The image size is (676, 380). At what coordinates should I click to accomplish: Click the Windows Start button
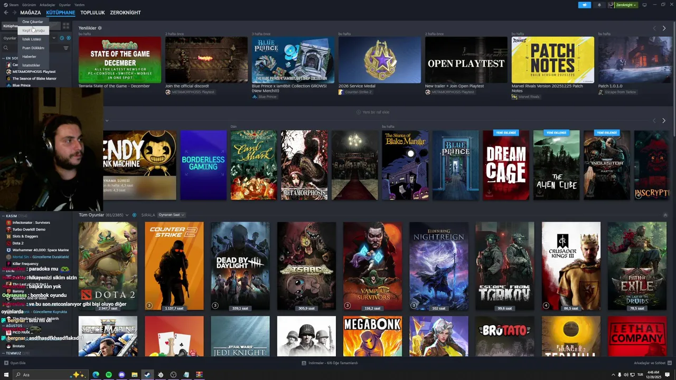6,375
